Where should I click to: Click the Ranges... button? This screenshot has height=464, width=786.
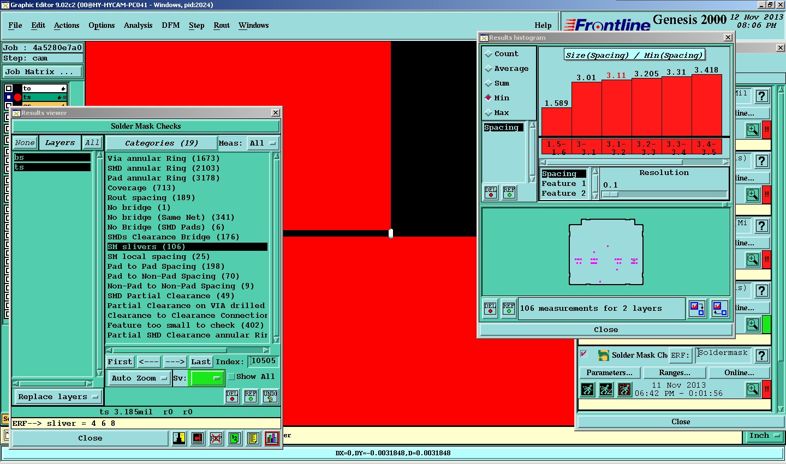[675, 373]
